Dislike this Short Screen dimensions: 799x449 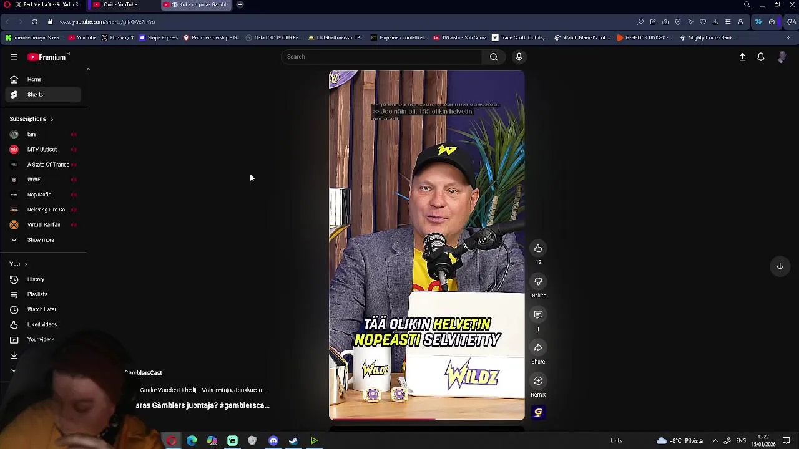click(x=538, y=281)
